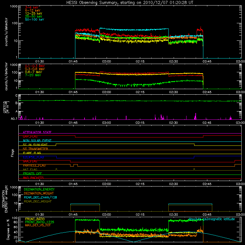Click the DECIMATION_ENERGY legend entry

[x=39, y=189]
